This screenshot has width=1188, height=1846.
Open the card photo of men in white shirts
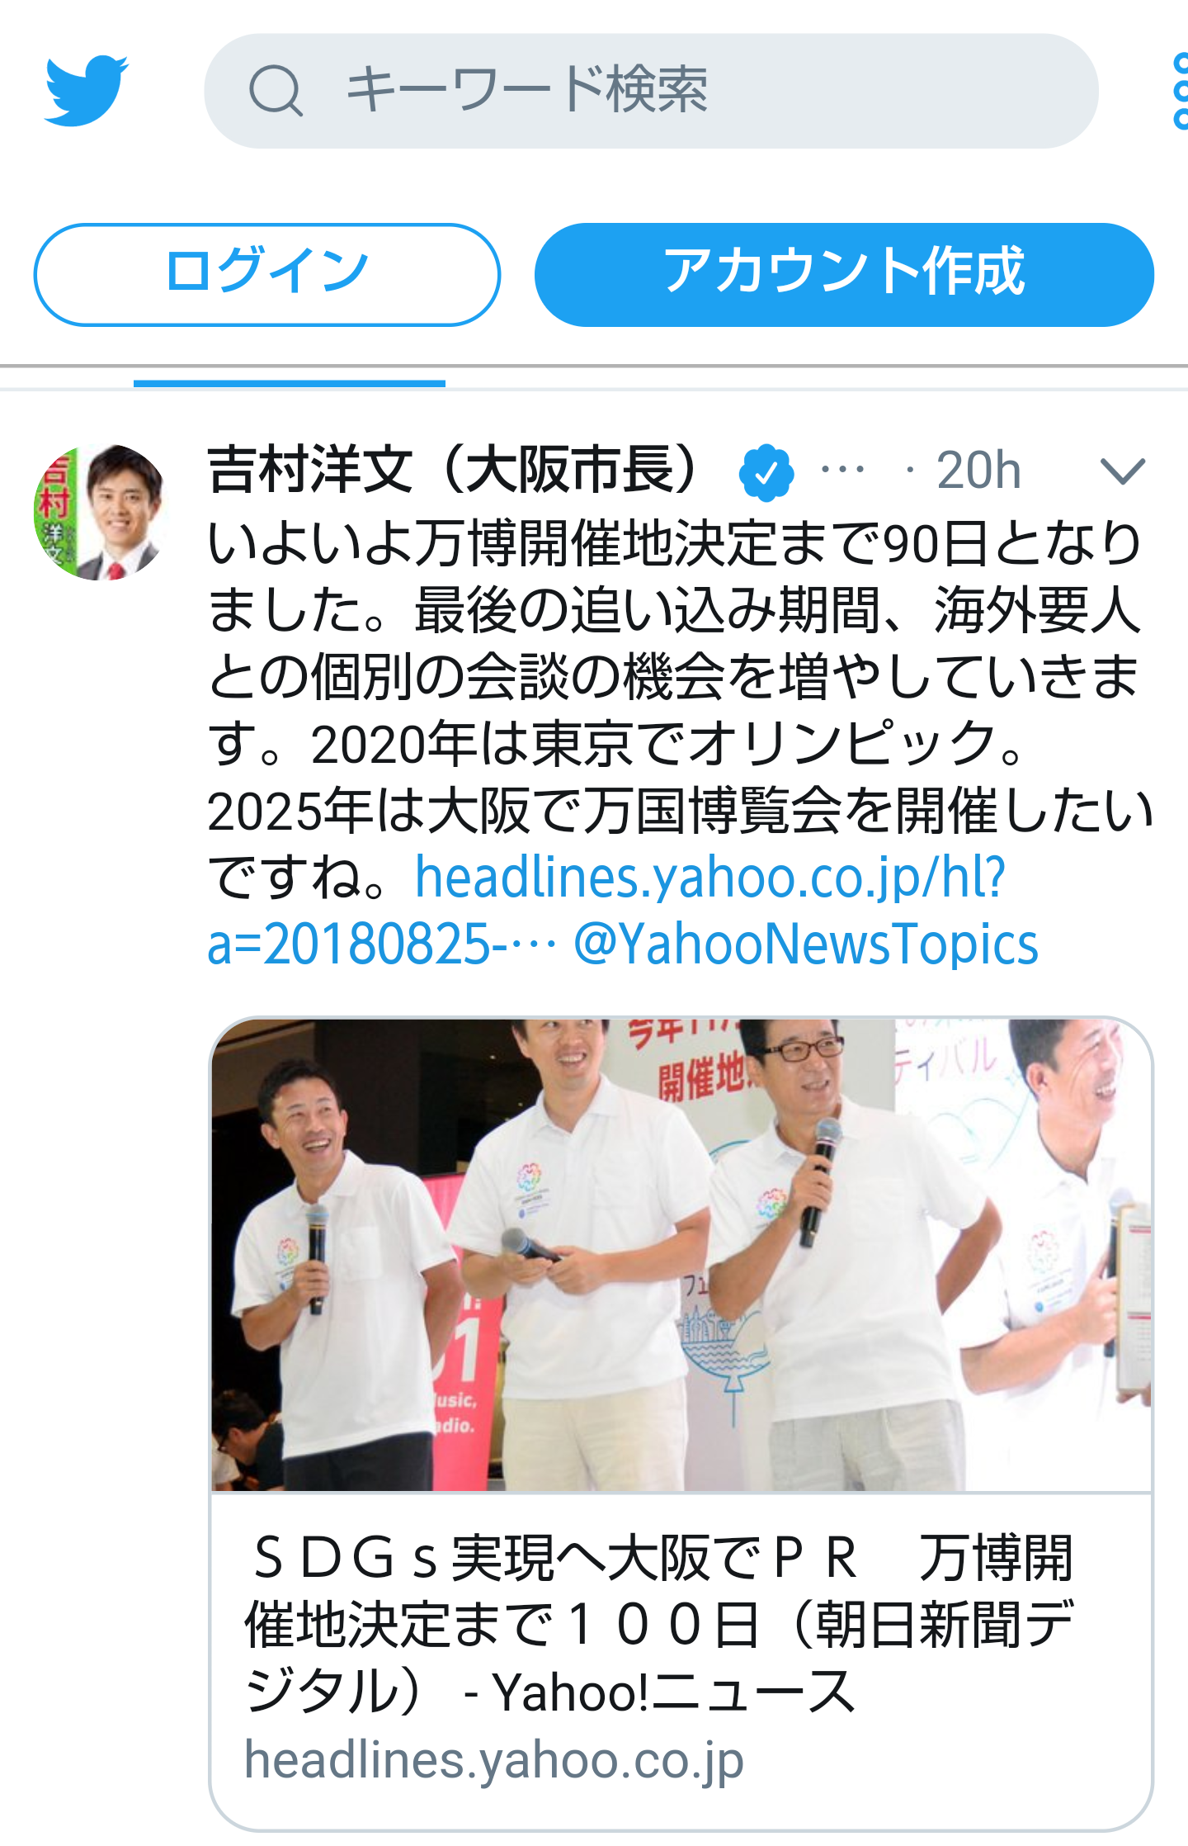[x=681, y=1255]
